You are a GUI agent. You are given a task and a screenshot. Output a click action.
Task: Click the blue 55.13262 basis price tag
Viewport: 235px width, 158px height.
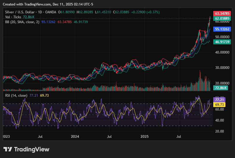(x=222, y=29)
